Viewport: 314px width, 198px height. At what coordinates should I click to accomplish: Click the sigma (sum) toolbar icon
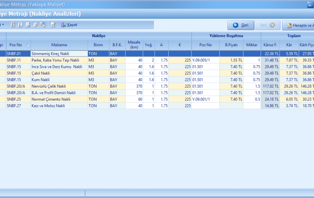[x=20, y=25]
